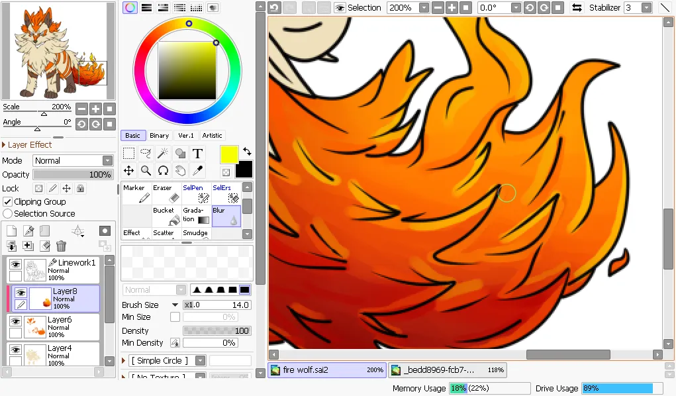Switch to fire wolf.sai2 document tab
The height and width of the screenshot is (396, 676).
click(327, 370)
